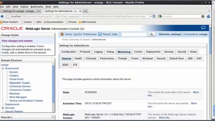
Task: Open the File menu
Action: click(x=2, y=7)
